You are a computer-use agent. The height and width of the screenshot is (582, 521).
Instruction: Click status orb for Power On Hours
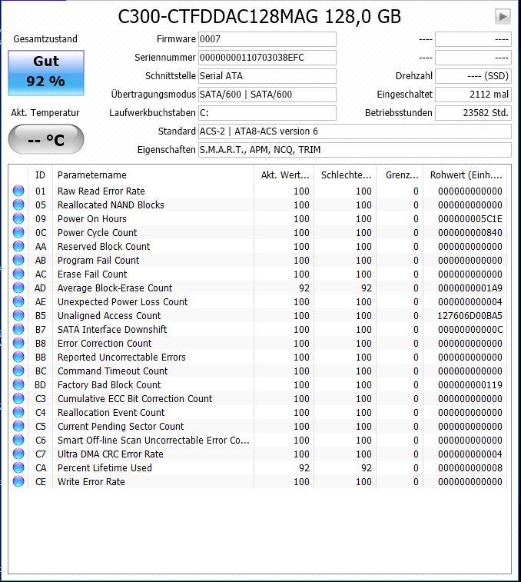pyautogui.click(x=18, y=218)
